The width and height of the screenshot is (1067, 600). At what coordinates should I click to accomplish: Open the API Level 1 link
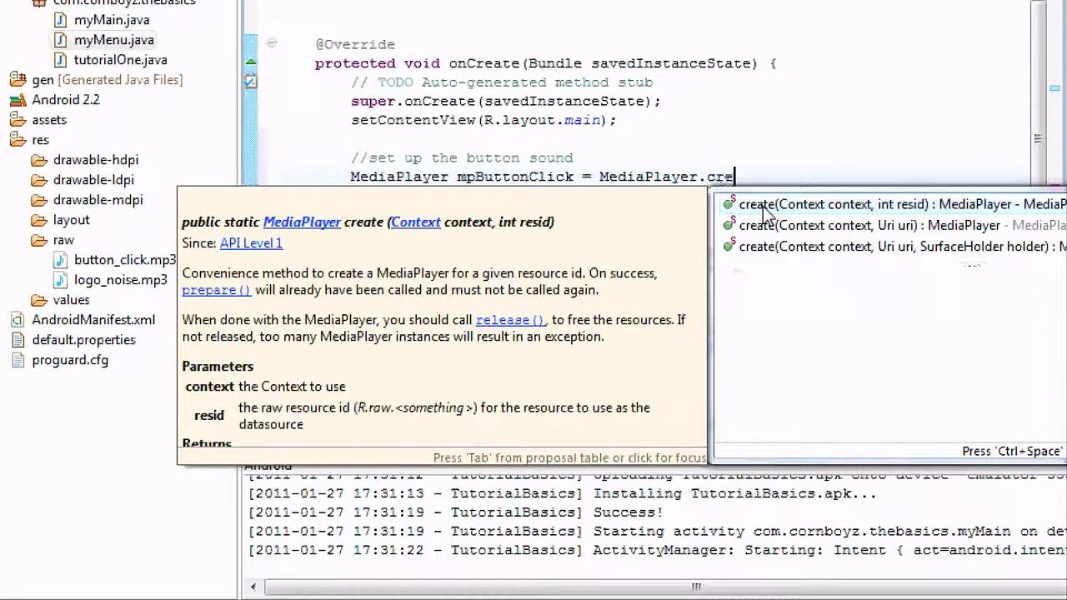pyautogui.click(x=251, y=242)
